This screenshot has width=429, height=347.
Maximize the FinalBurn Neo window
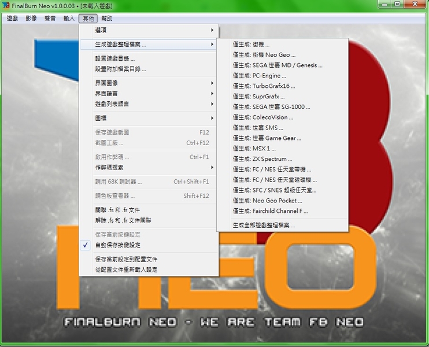(397, 4)
